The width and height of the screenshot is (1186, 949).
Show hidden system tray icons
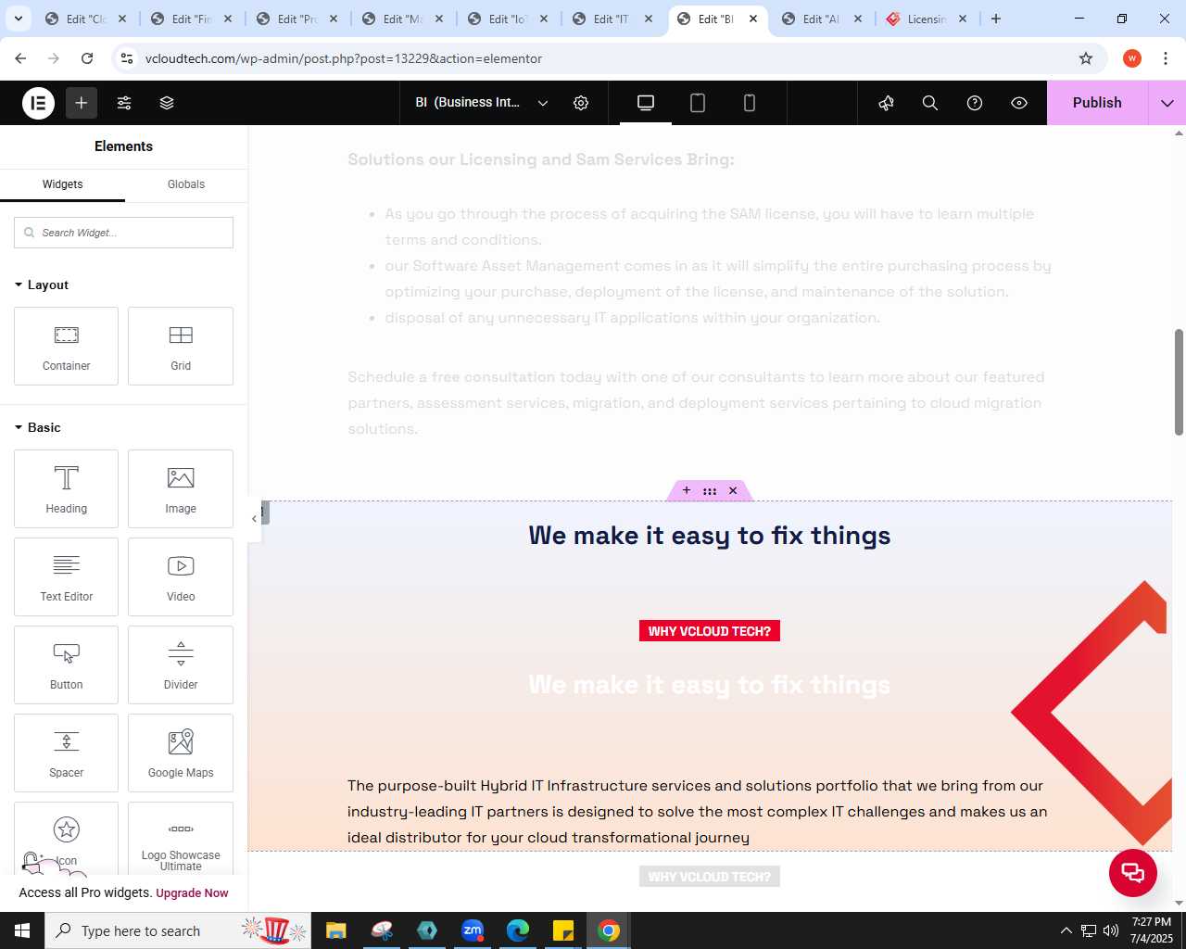pos(1066,930)
